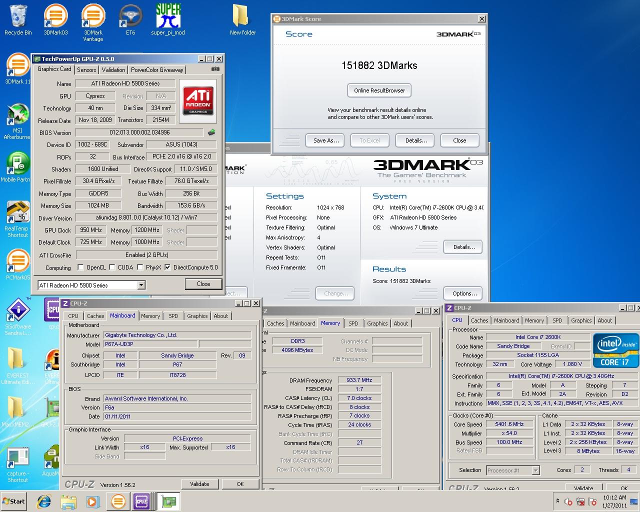Toggle the DirectCompute 5.0 checkbox
This screenshot has height=512, width=640.
167,267
